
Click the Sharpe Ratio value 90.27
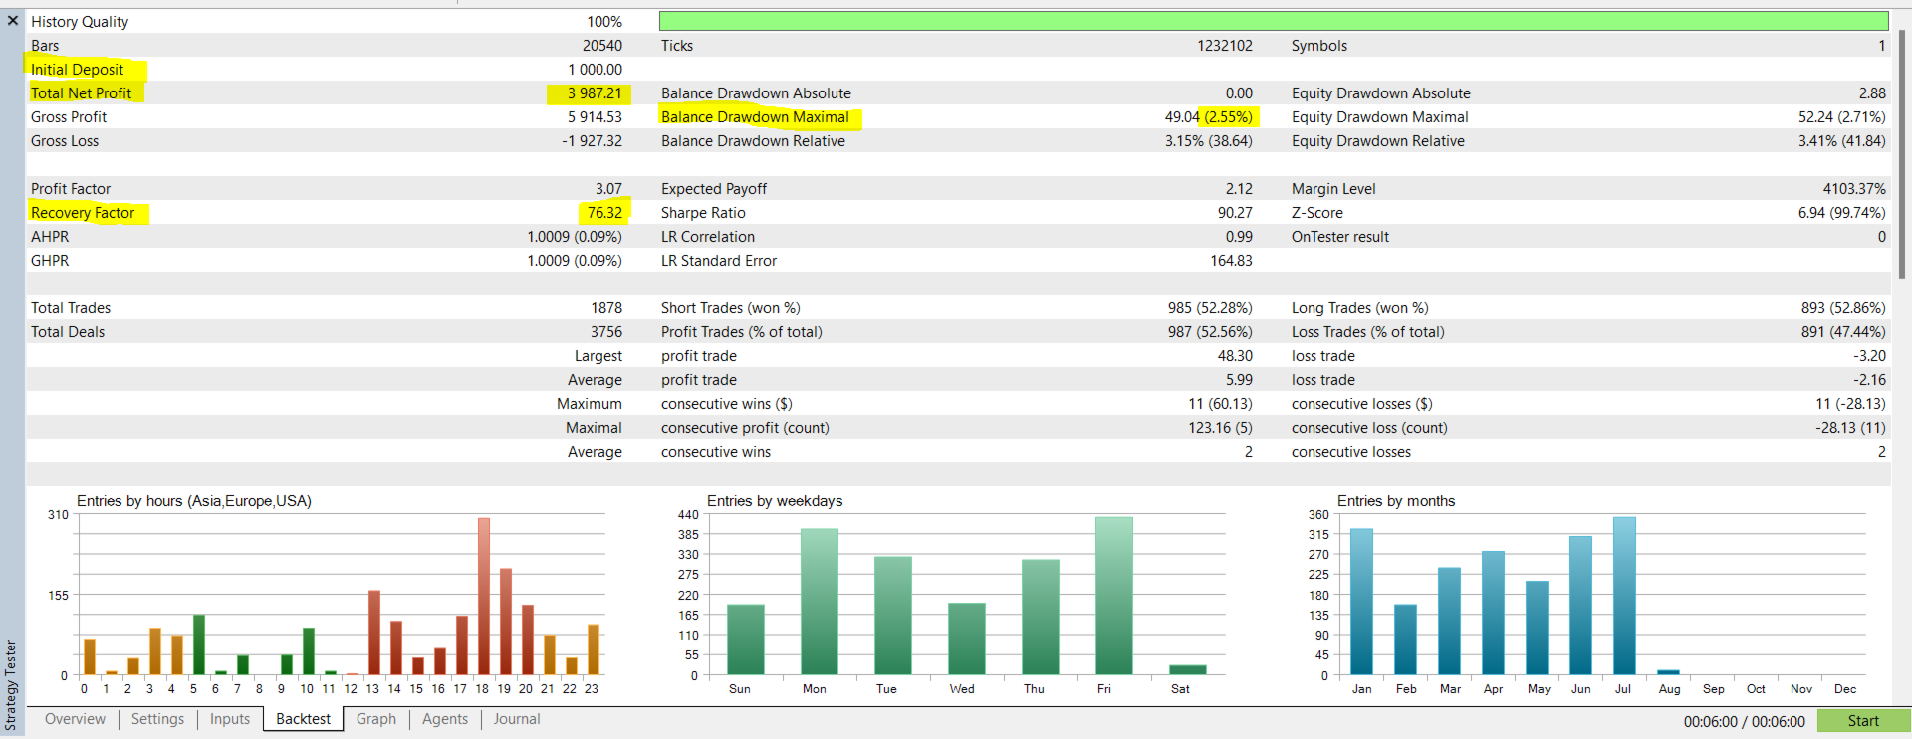point(1235,213)
